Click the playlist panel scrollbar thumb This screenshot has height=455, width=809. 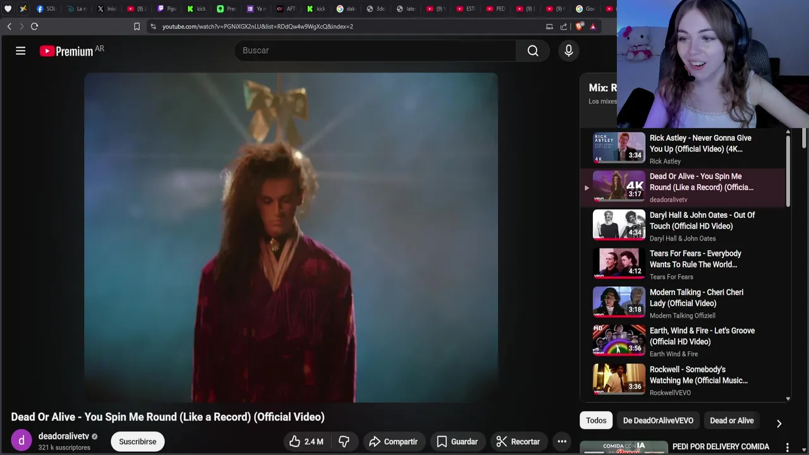(x=788, y=171)
